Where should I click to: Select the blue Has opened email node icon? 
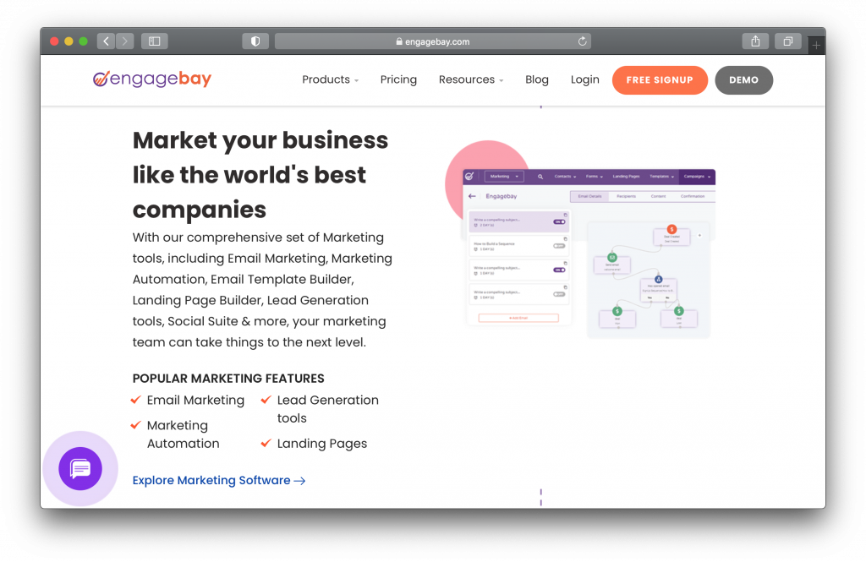pos(658,280)
